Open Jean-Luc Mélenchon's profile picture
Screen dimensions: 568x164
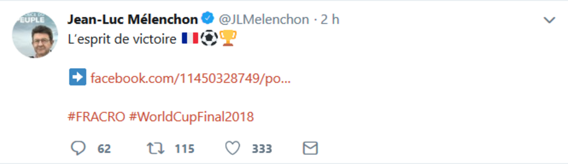point(35,35)
